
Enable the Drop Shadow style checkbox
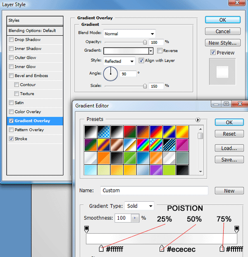pos(11,40)
